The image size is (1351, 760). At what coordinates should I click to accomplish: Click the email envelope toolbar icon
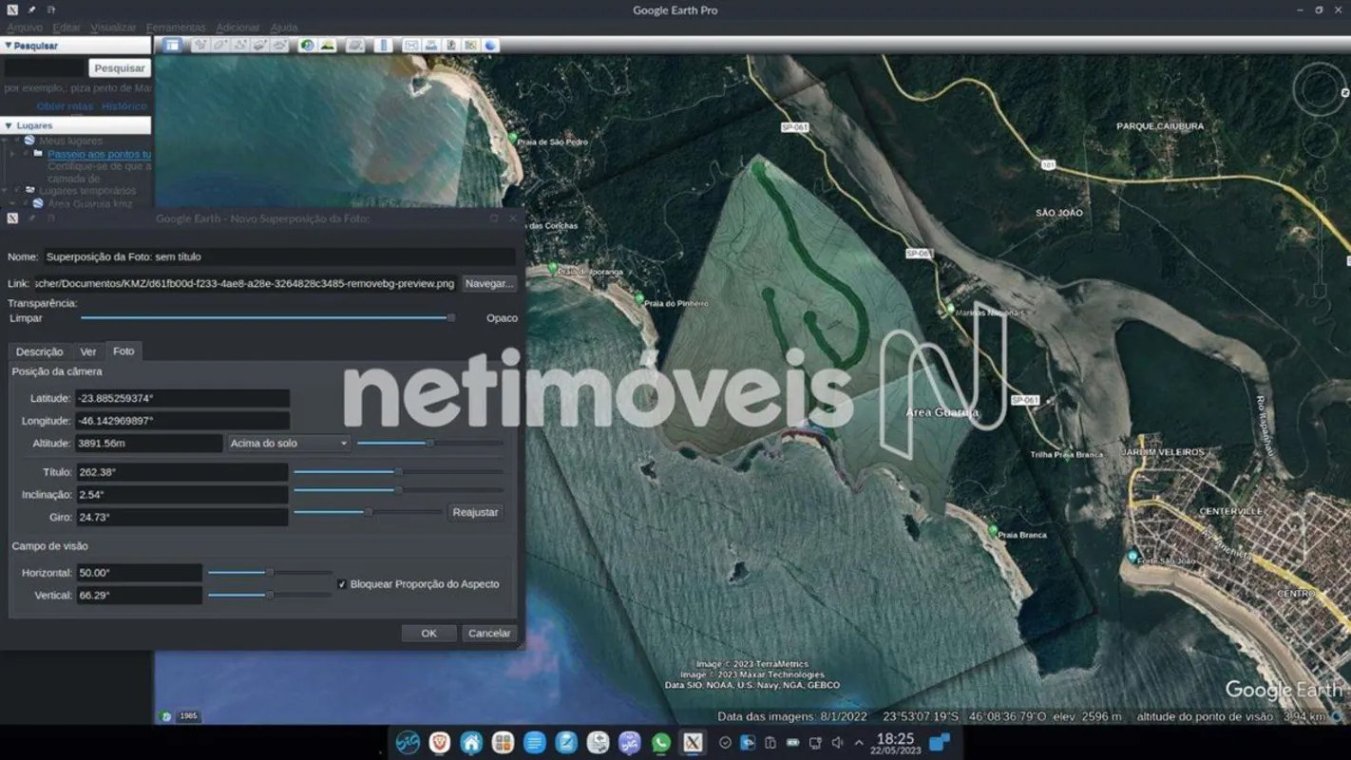click(x=411, y=45)
